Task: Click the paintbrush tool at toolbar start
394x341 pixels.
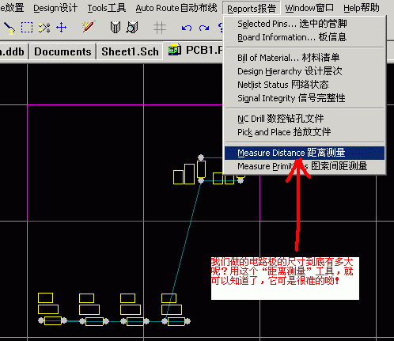Action: tap(9, 28)
